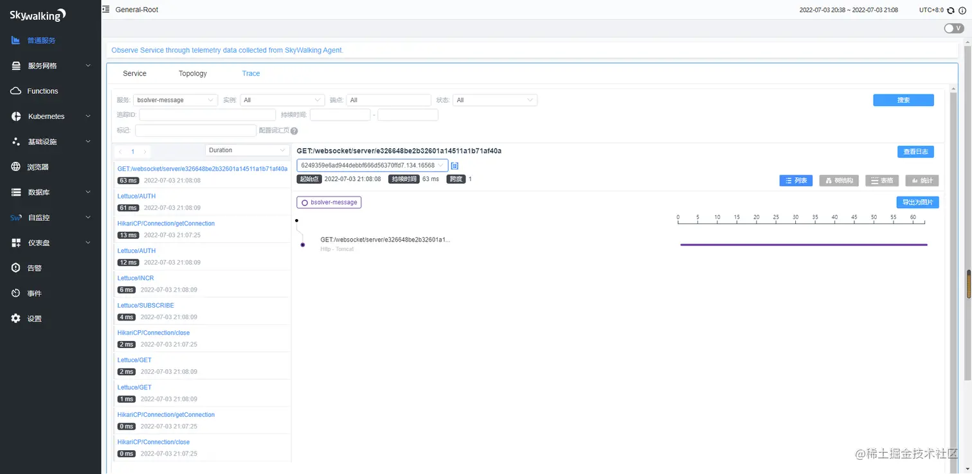
Task: Click the 搜索 search button
Action: coord(903,100)
